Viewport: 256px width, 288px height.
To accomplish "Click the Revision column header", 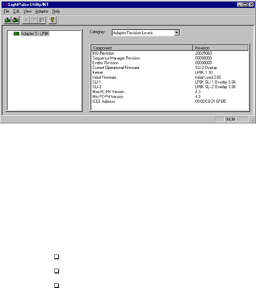I will click(x=221, y=48).
